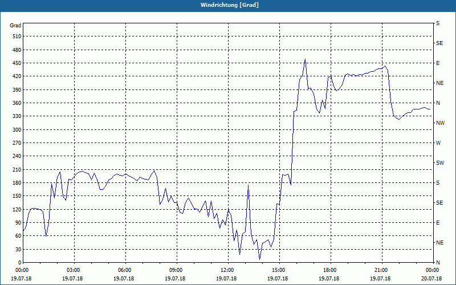Pick the 18:00 time label
This screenshot has width=456, height=285.
click(331, 270)
